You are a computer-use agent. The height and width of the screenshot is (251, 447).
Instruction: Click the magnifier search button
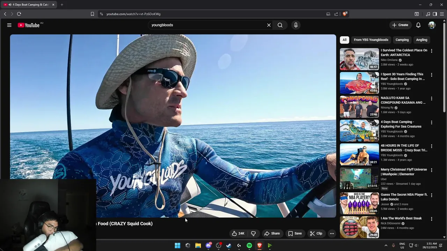pyautogui.click(x=280, y=25)
